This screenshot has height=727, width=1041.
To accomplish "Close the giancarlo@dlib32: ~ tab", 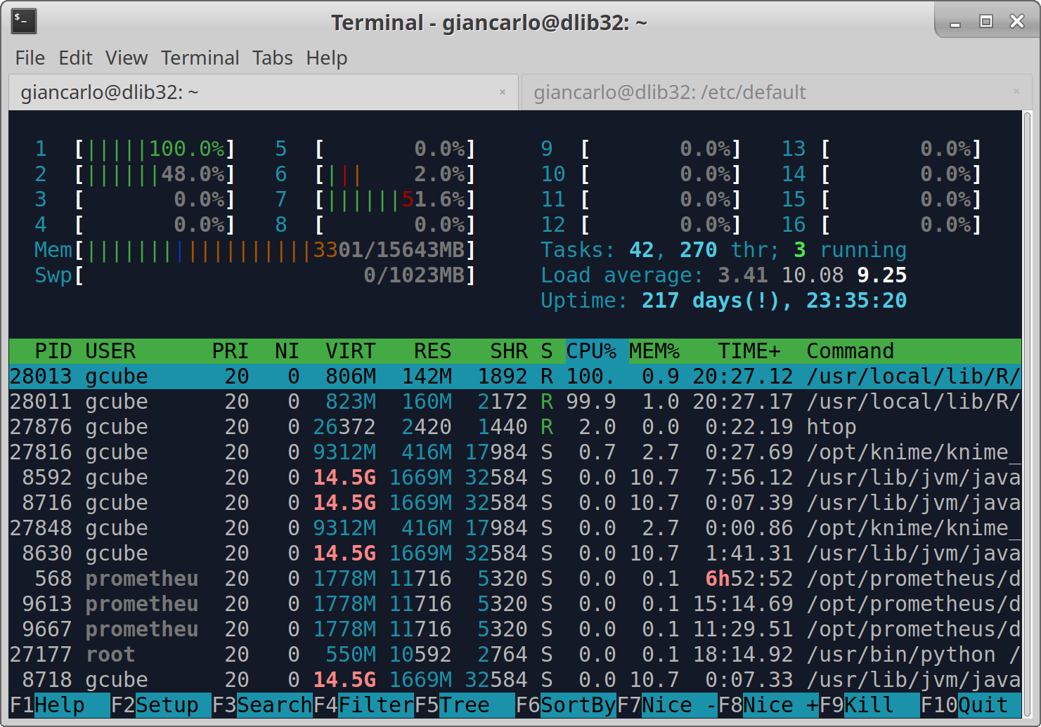I will pyautogui.click(x=503, y=92).
